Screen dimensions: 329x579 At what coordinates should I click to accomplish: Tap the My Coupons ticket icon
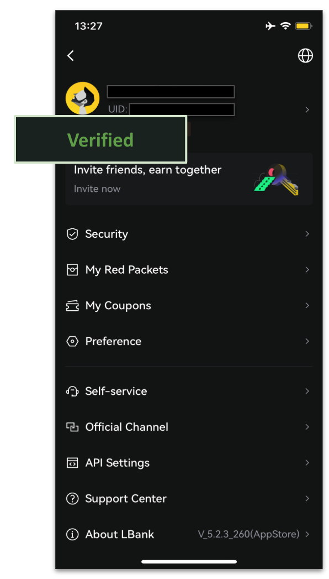(x=72, y=306)
